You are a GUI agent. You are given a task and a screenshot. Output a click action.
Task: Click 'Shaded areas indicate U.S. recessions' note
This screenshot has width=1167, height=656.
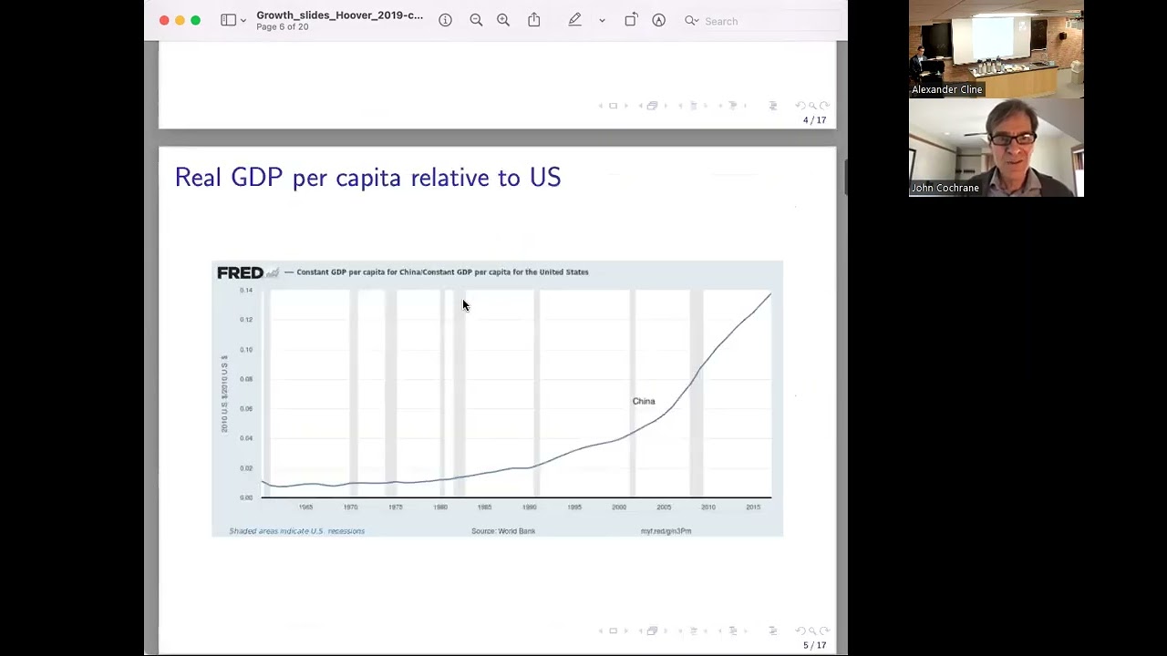click(x=296, y=530)
